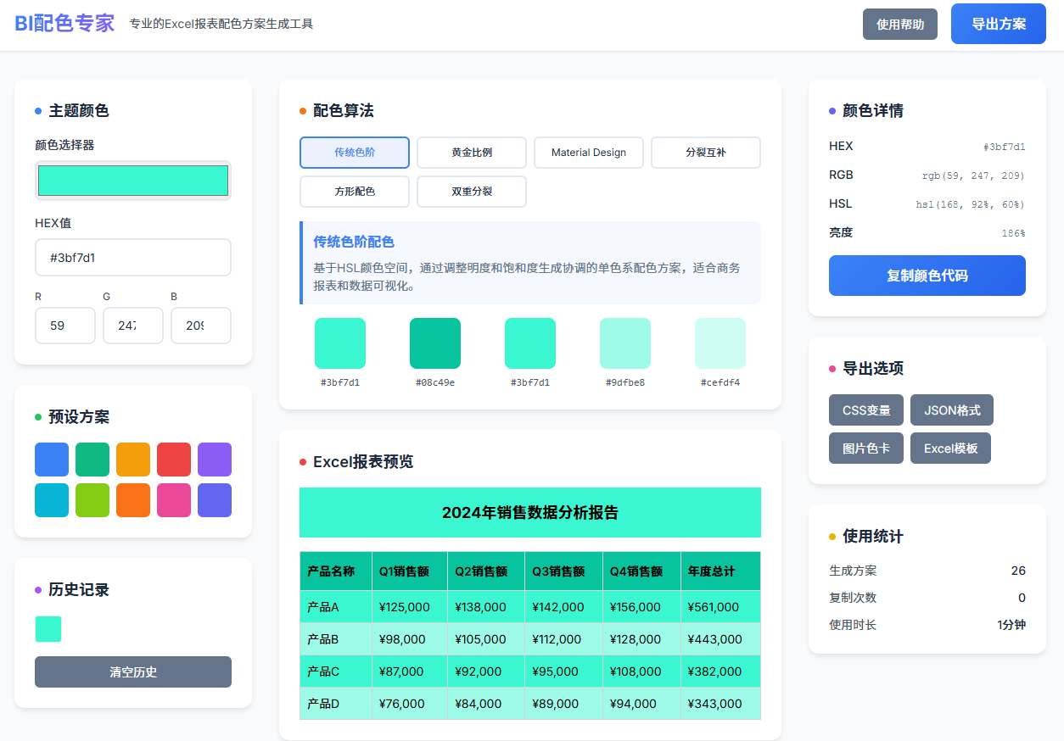The height and width of the screenshot is (741, 1064).
Task: Export the 图片色卡 option
Action: coord(865,448)
